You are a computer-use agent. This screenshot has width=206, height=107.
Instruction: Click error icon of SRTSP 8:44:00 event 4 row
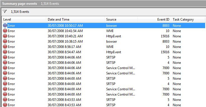pyautogui.click(x=5, y=84)
